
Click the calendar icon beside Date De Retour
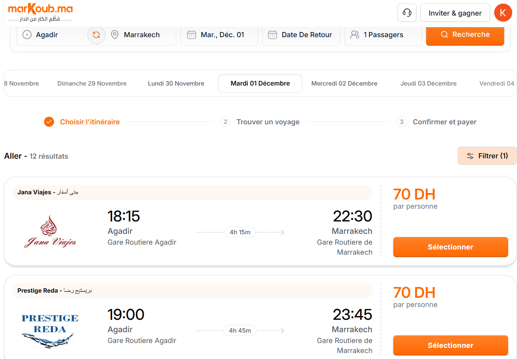pyautogui.click(x=272, y=35)
